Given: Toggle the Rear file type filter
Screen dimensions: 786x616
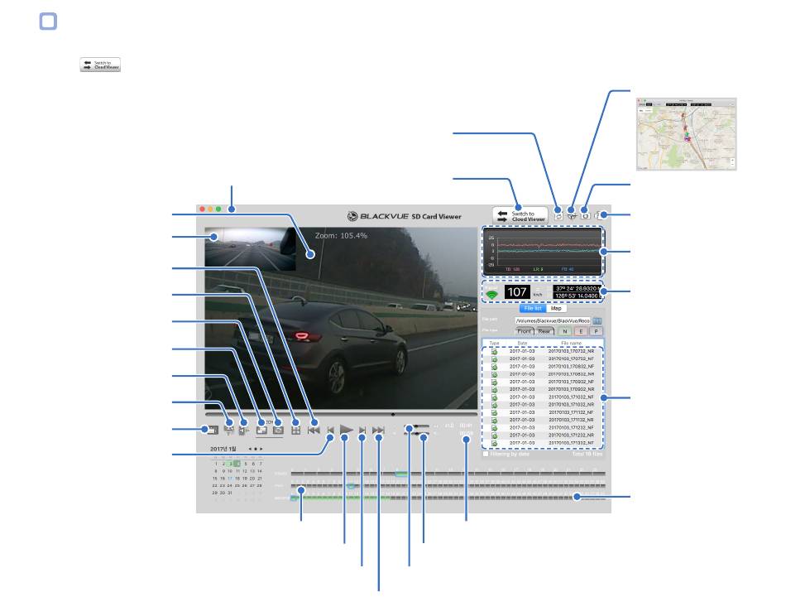Looking at the screenshot, I should pos(544,330).
